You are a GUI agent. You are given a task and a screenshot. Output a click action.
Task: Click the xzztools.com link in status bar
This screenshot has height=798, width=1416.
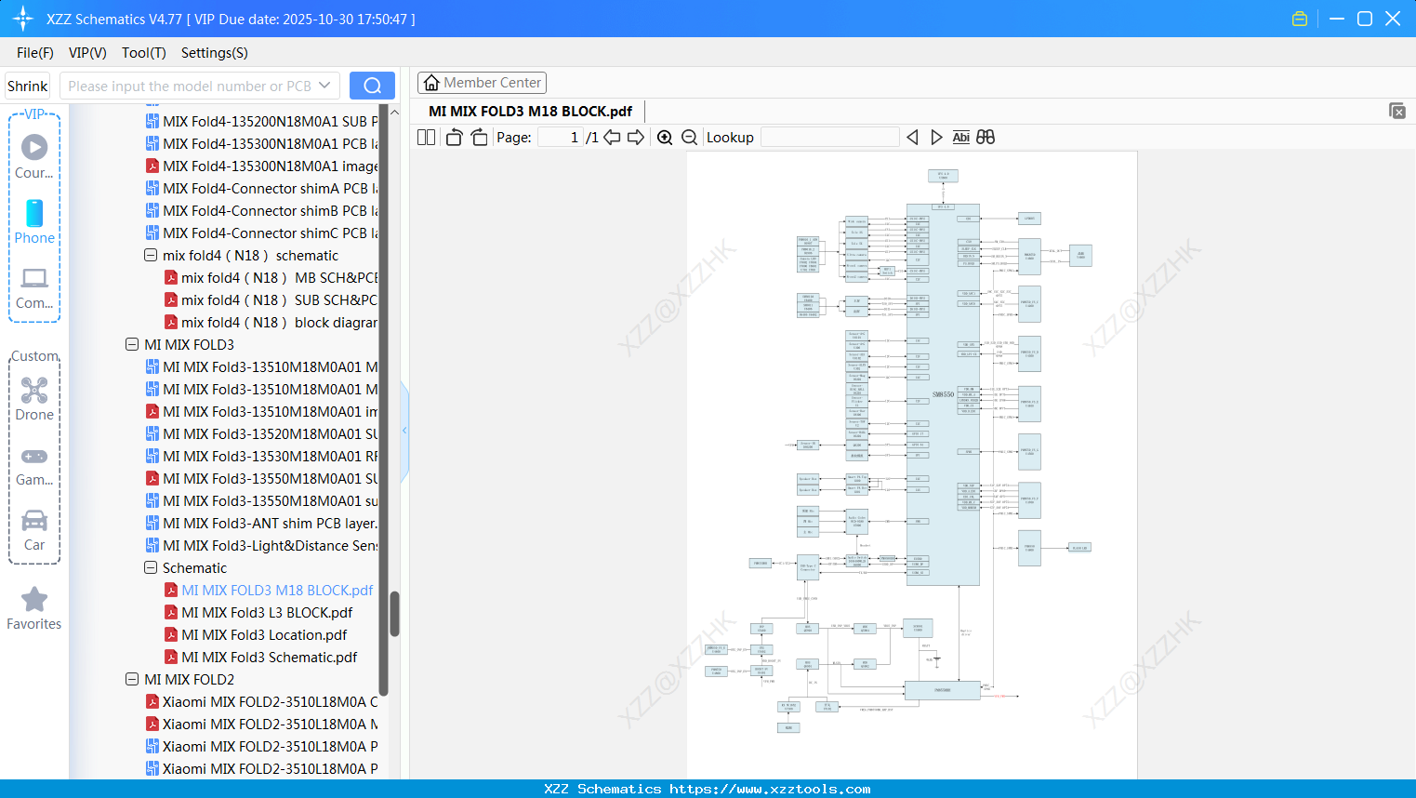coord(770,789)
